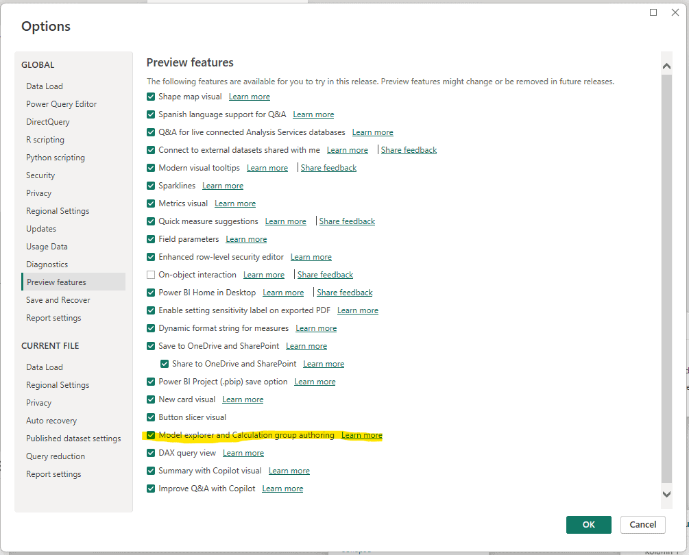Open Learn more for New card visual
689x555 pixels.
pos(243,399)
